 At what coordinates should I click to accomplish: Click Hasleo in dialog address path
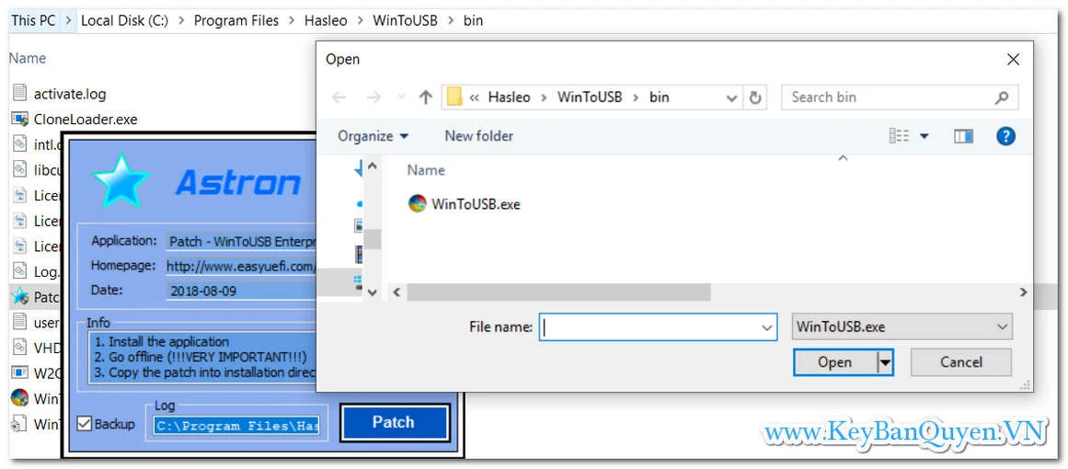(509, 97)
